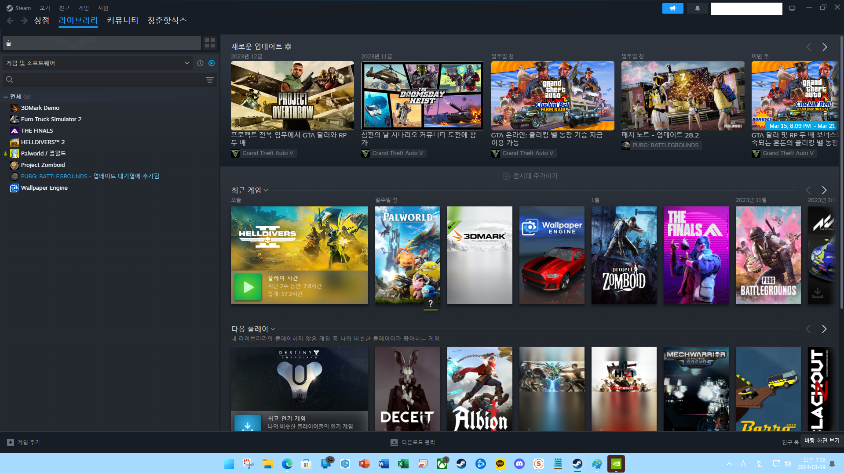844x473 pixels.
Task: Open the Palworld game cover
Action: pyautogui.click(x=407, y=255)
